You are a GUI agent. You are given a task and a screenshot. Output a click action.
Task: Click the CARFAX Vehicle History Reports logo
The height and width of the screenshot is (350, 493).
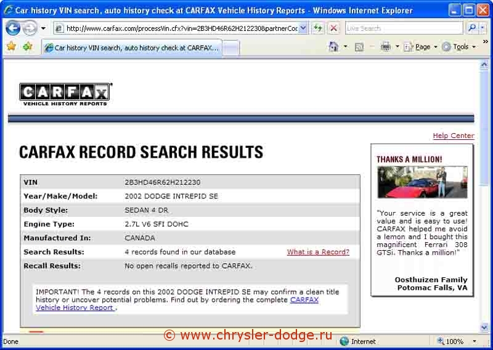click(x=65, y=95)
